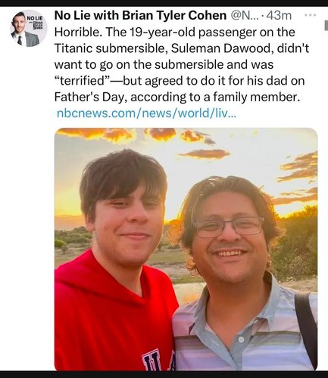Open the tweet via the 43m timestamp
Image resolution: width=328 pixels, height=378 pixels.
pyautogui.click(x=279, y=16)
